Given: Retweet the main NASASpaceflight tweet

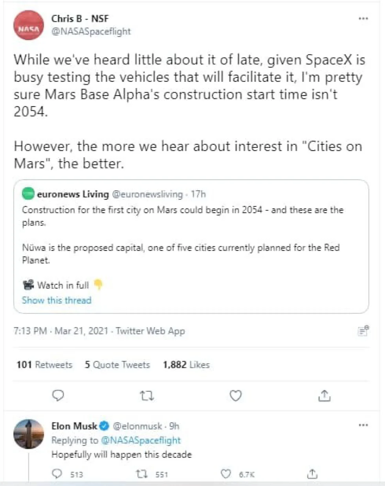Looking at the screenshot, I should [x=147, y=396].
